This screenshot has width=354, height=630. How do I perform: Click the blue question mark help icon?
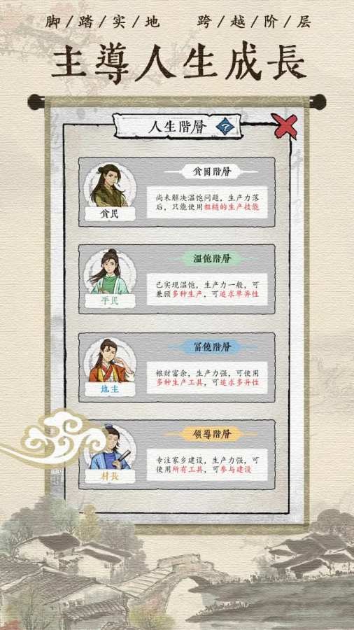tap(225, 127)
